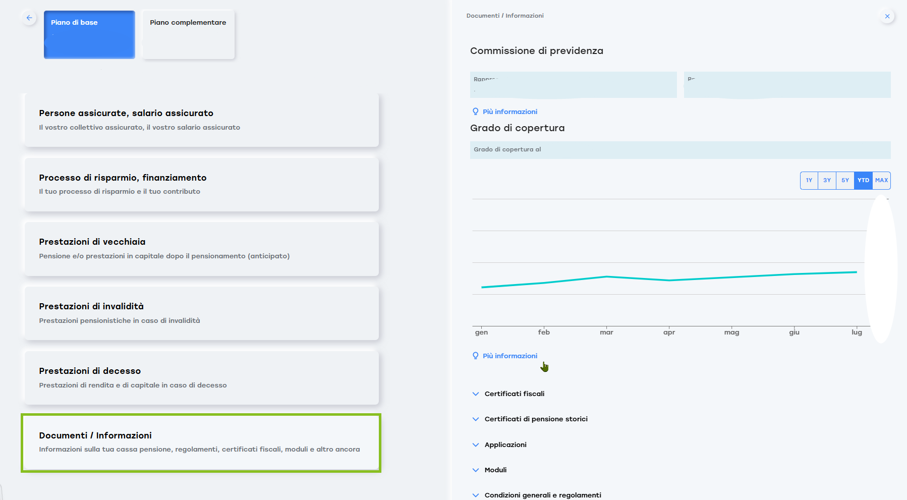907x500 pixels.
Task: Expand the Moduli section
Action: pos(495,470)
